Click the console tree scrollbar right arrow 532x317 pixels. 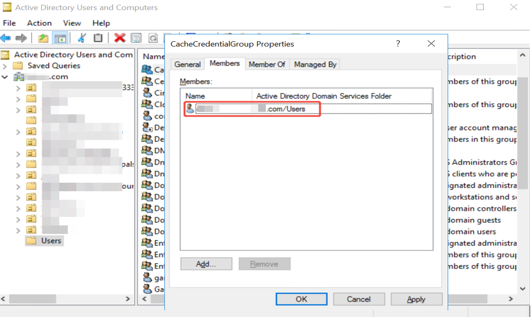click(128, 298)
